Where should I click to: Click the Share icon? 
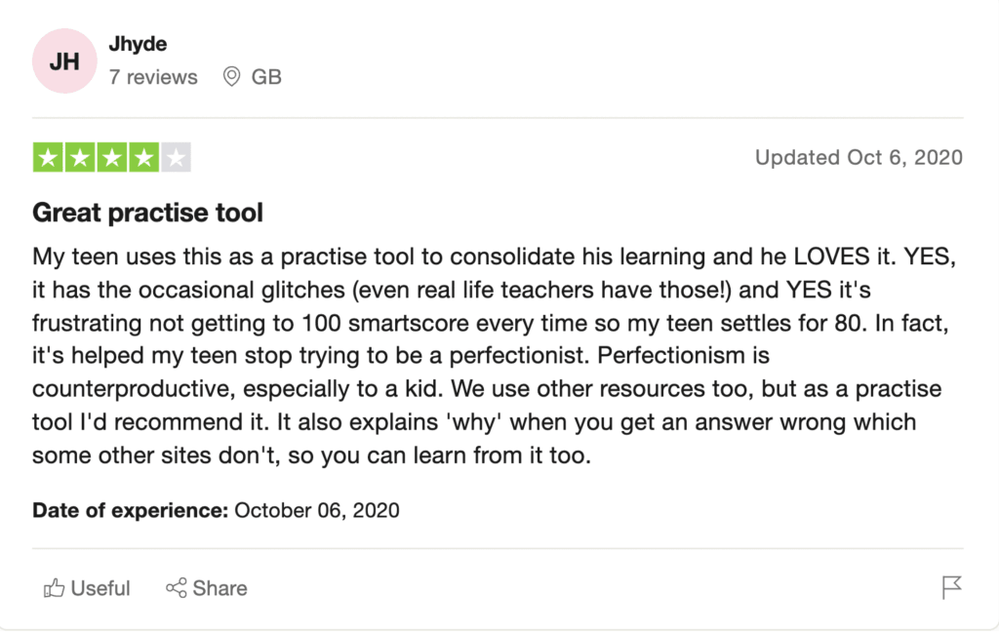176,588
